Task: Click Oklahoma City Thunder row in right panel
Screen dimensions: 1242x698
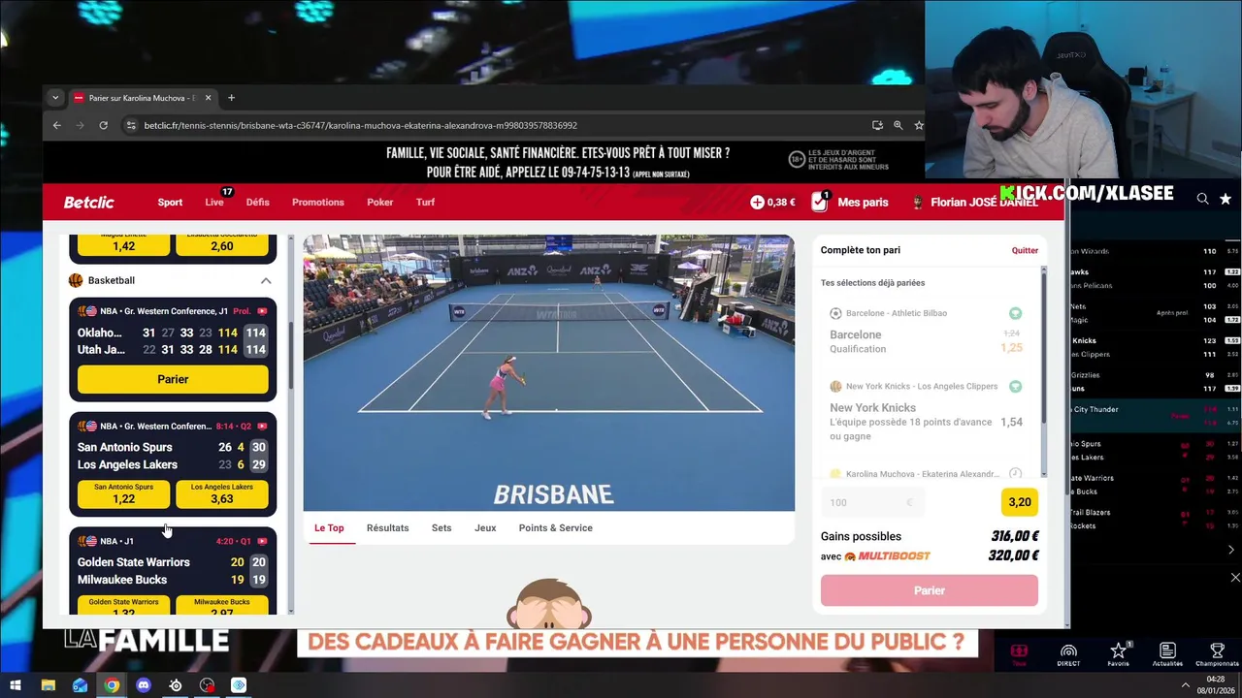Action: 1155,415
